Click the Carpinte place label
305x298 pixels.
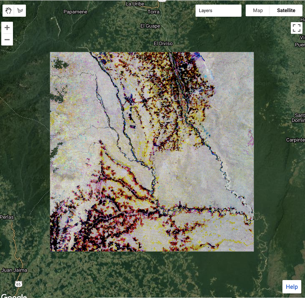point(295,140)
